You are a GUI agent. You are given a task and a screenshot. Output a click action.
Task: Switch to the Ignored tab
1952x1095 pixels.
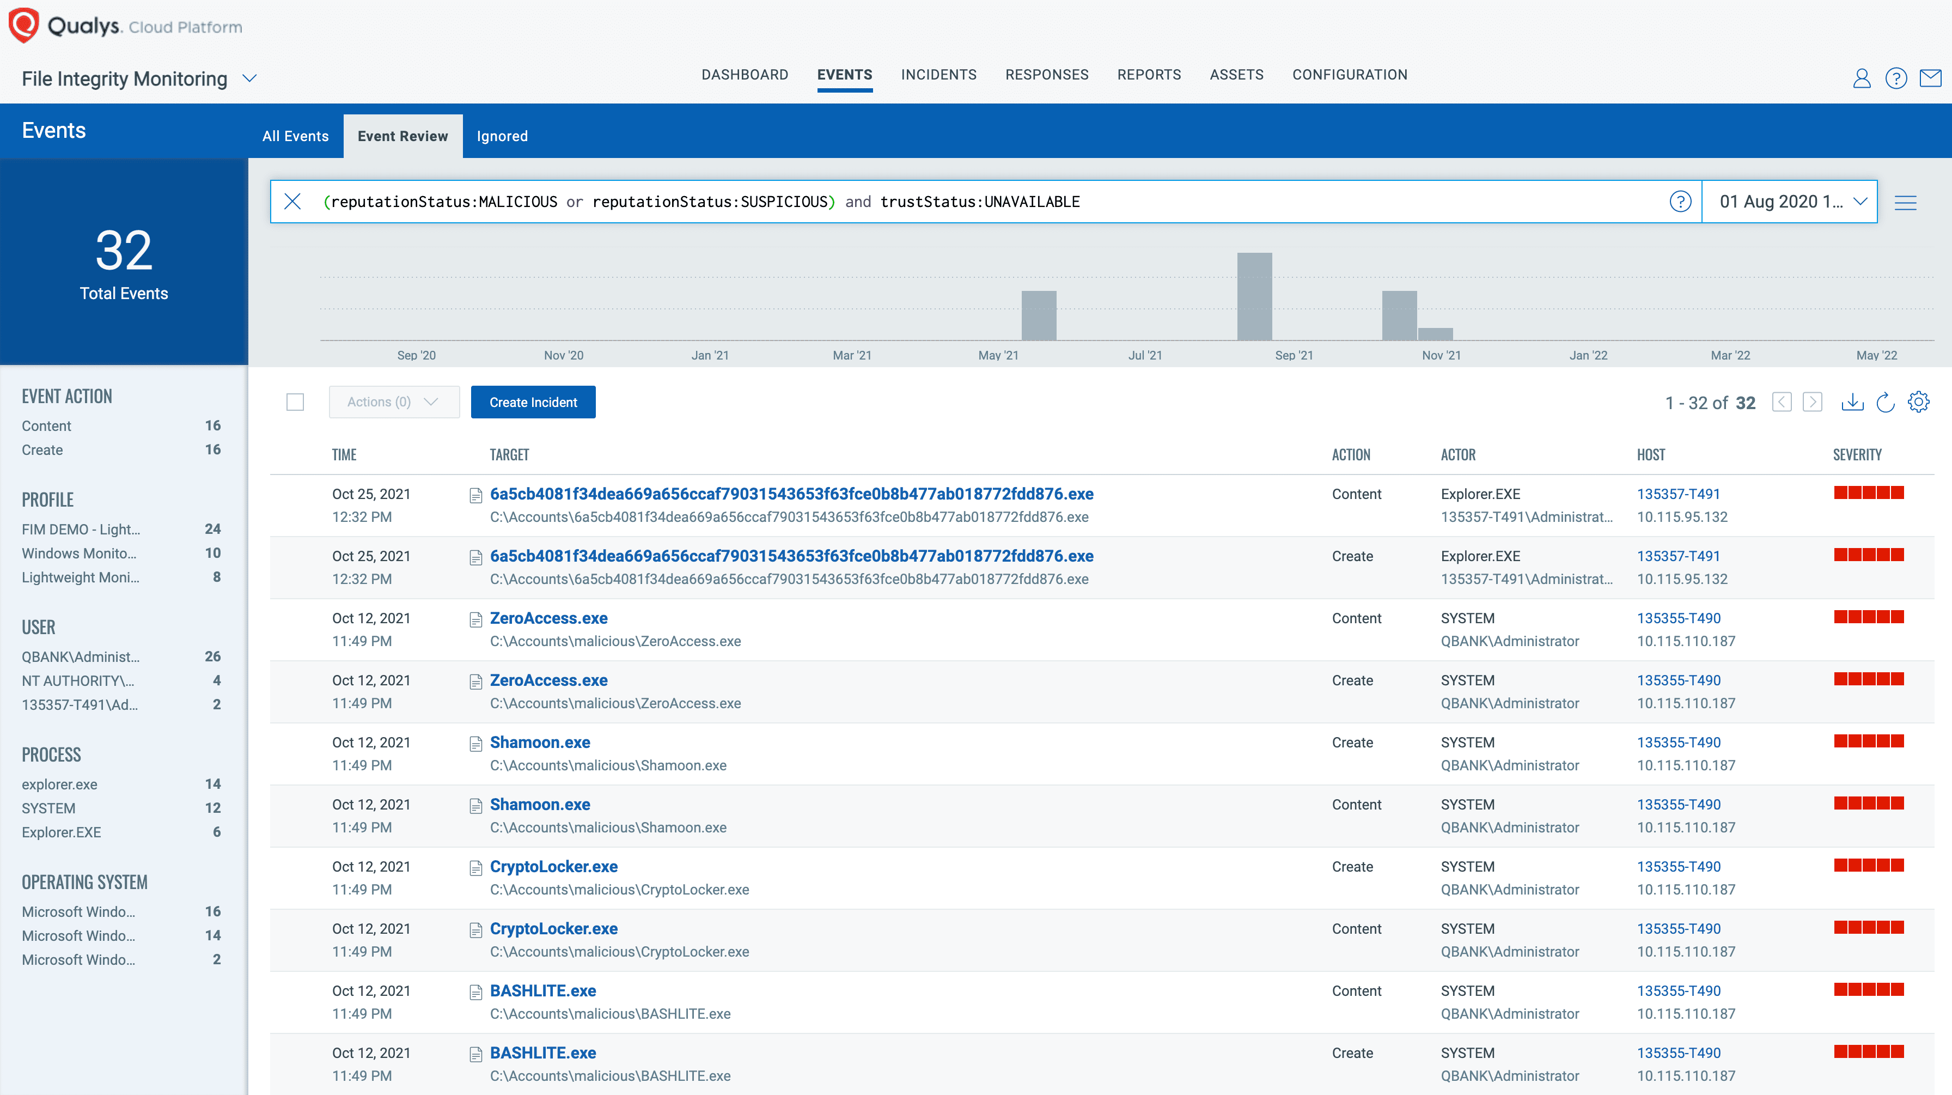(x=502, y=136)
